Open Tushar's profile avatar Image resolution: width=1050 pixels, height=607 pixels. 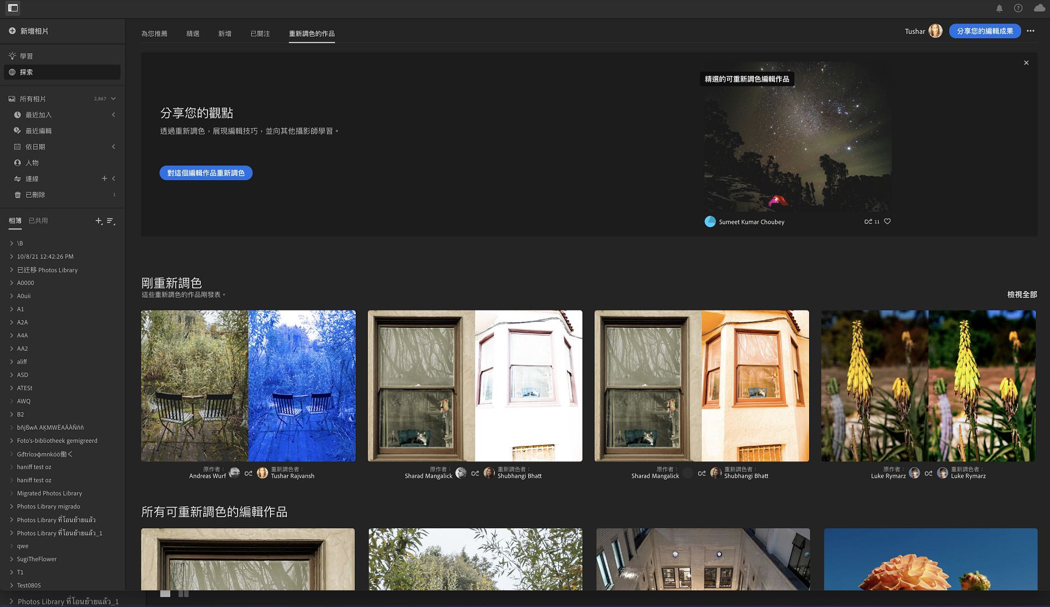(936, 31)
